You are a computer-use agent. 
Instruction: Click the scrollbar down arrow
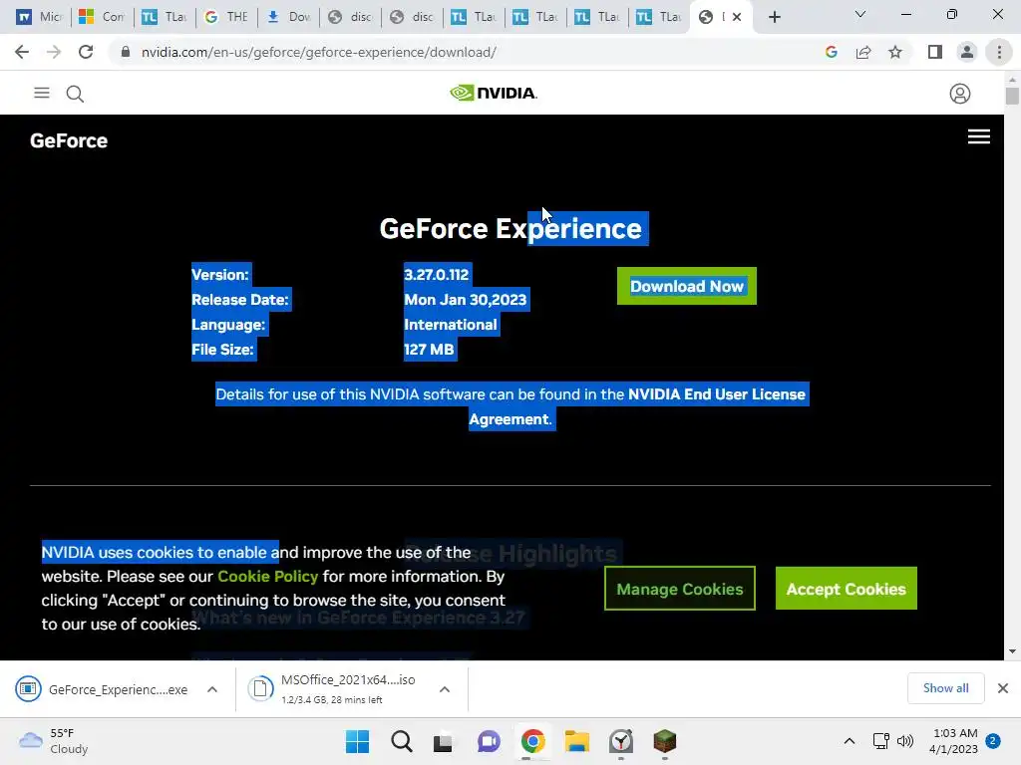pyautogui.click(x=1012, y=651)
